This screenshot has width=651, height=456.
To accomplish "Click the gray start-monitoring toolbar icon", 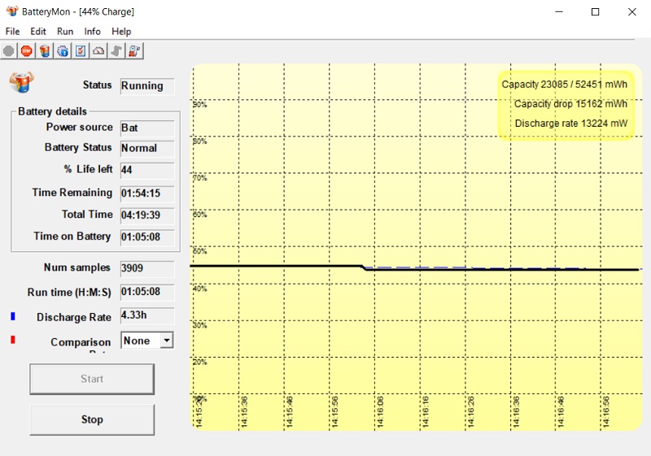I will [9, 50].
